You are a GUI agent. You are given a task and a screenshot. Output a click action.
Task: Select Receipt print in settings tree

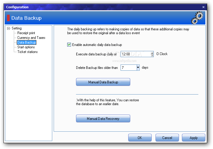[26, 33]
